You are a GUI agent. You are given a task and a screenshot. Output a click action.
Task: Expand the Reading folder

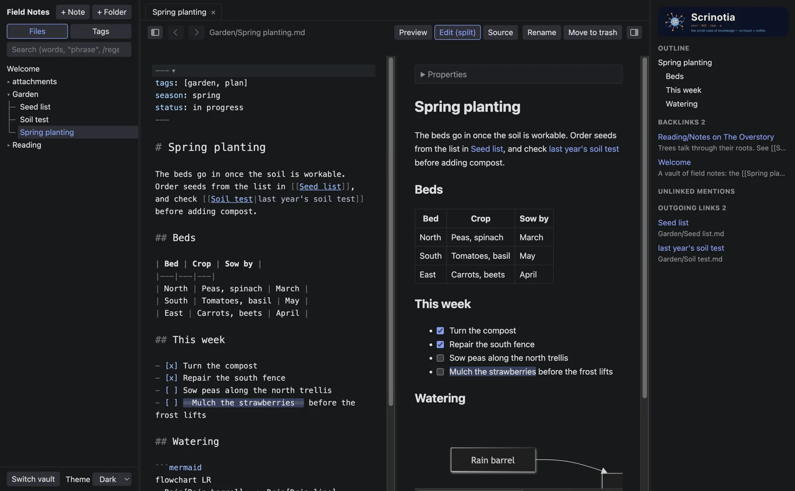tap(8, 145)
